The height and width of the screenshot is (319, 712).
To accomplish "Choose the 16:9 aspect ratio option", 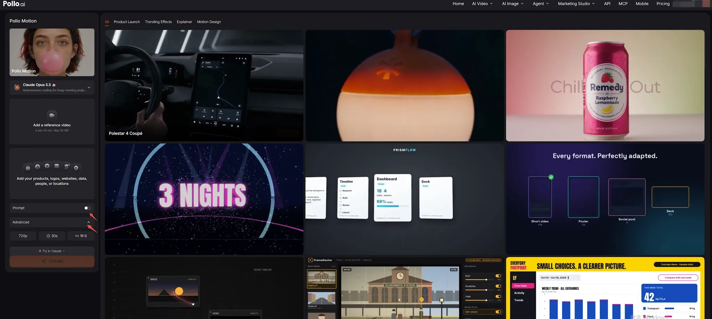I will click(x=81, y=236).
